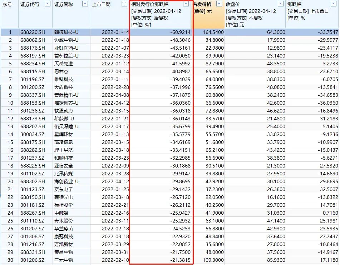The width and height of the screenshot is (340, 265).
Task: Click the 海创药业-U cell
Action: click(66, 181)
